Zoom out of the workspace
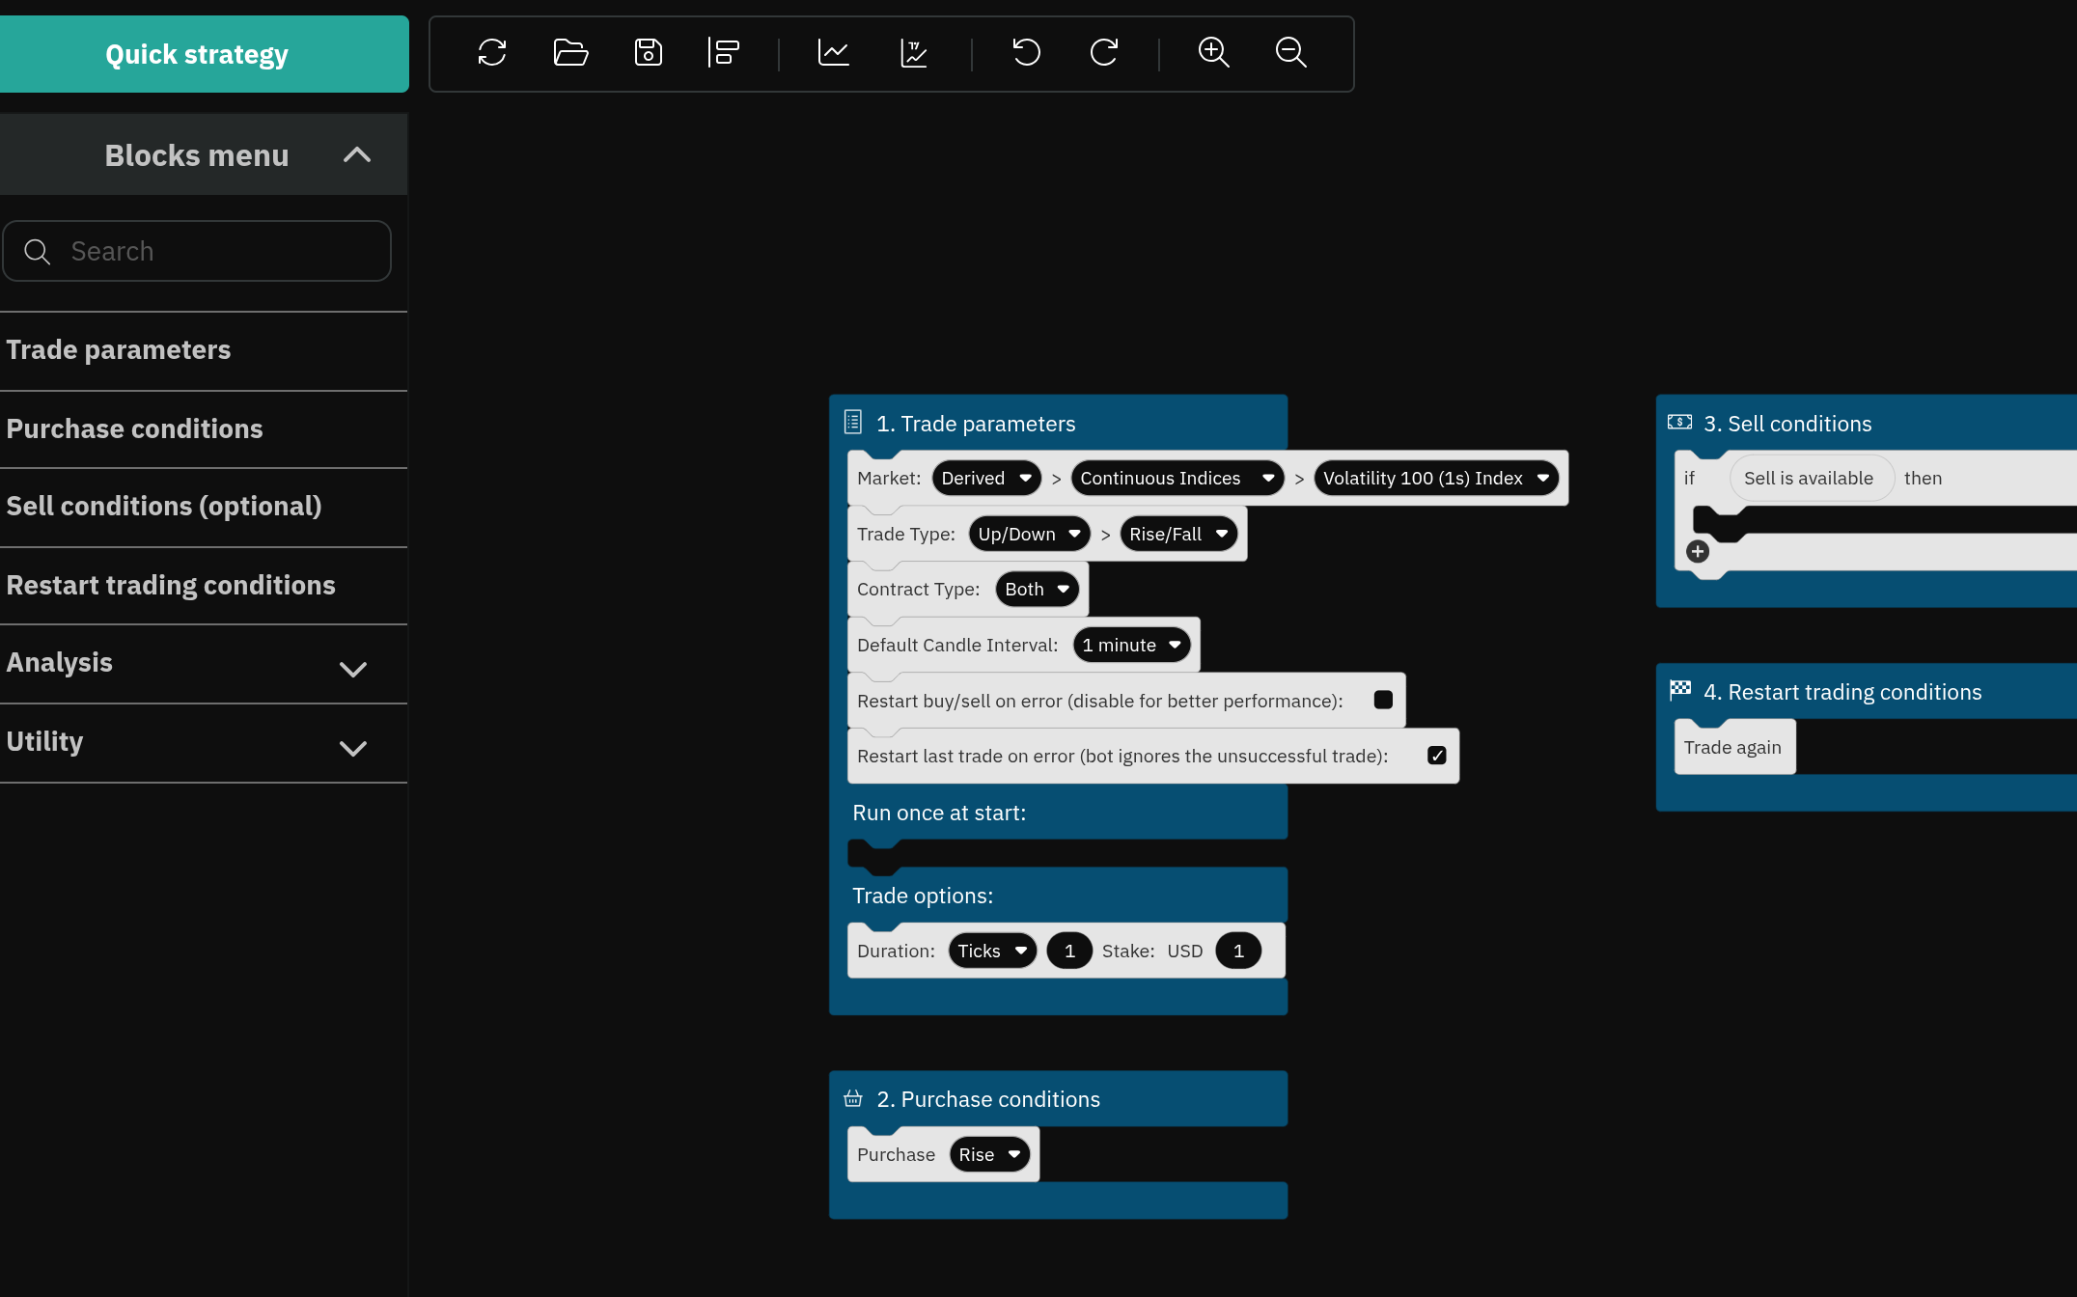 tap(1290, 52)
